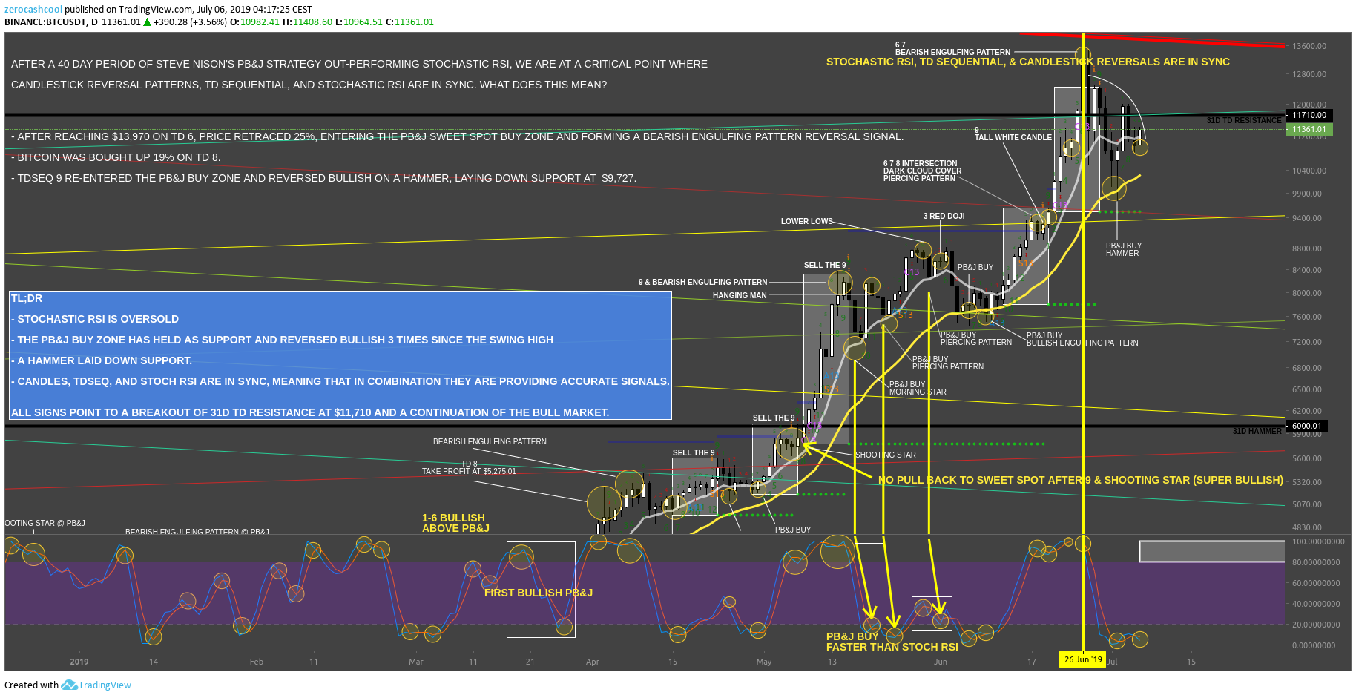Click the TradingView logo at the bottom
Screen dimensions: 1356x698
96,685
